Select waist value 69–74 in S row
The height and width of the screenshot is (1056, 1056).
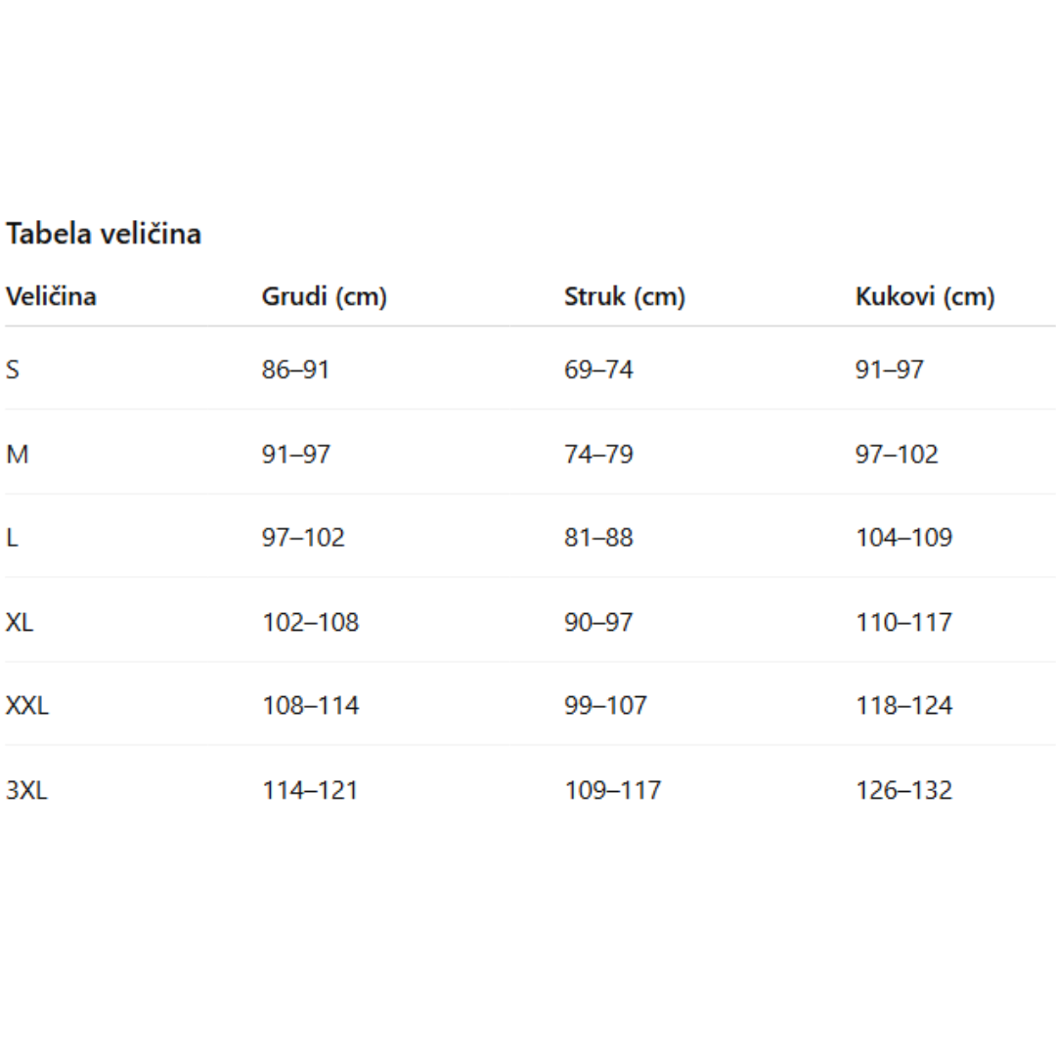click(597, 370)
